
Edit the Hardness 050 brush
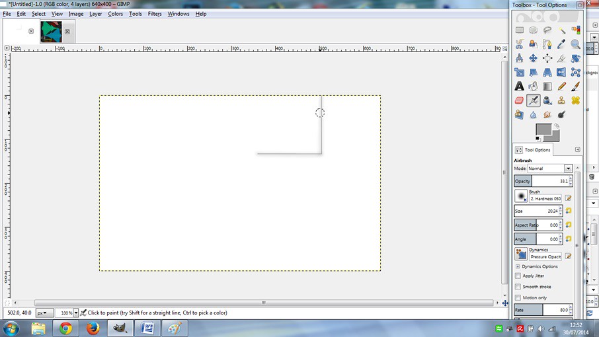click(x=568, y=198)
